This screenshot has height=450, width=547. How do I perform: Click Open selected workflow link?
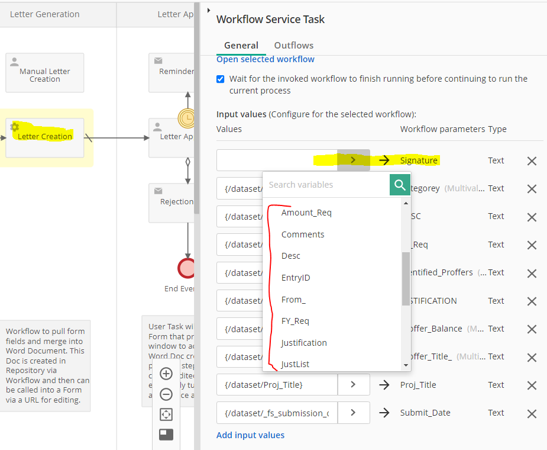[x=266, y=59]
